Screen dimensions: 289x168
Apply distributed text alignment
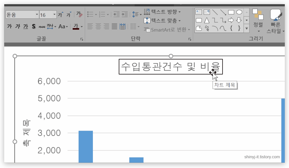[x=123, y=27]
